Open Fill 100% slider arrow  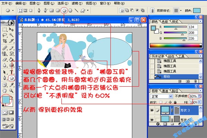(199, 102)
